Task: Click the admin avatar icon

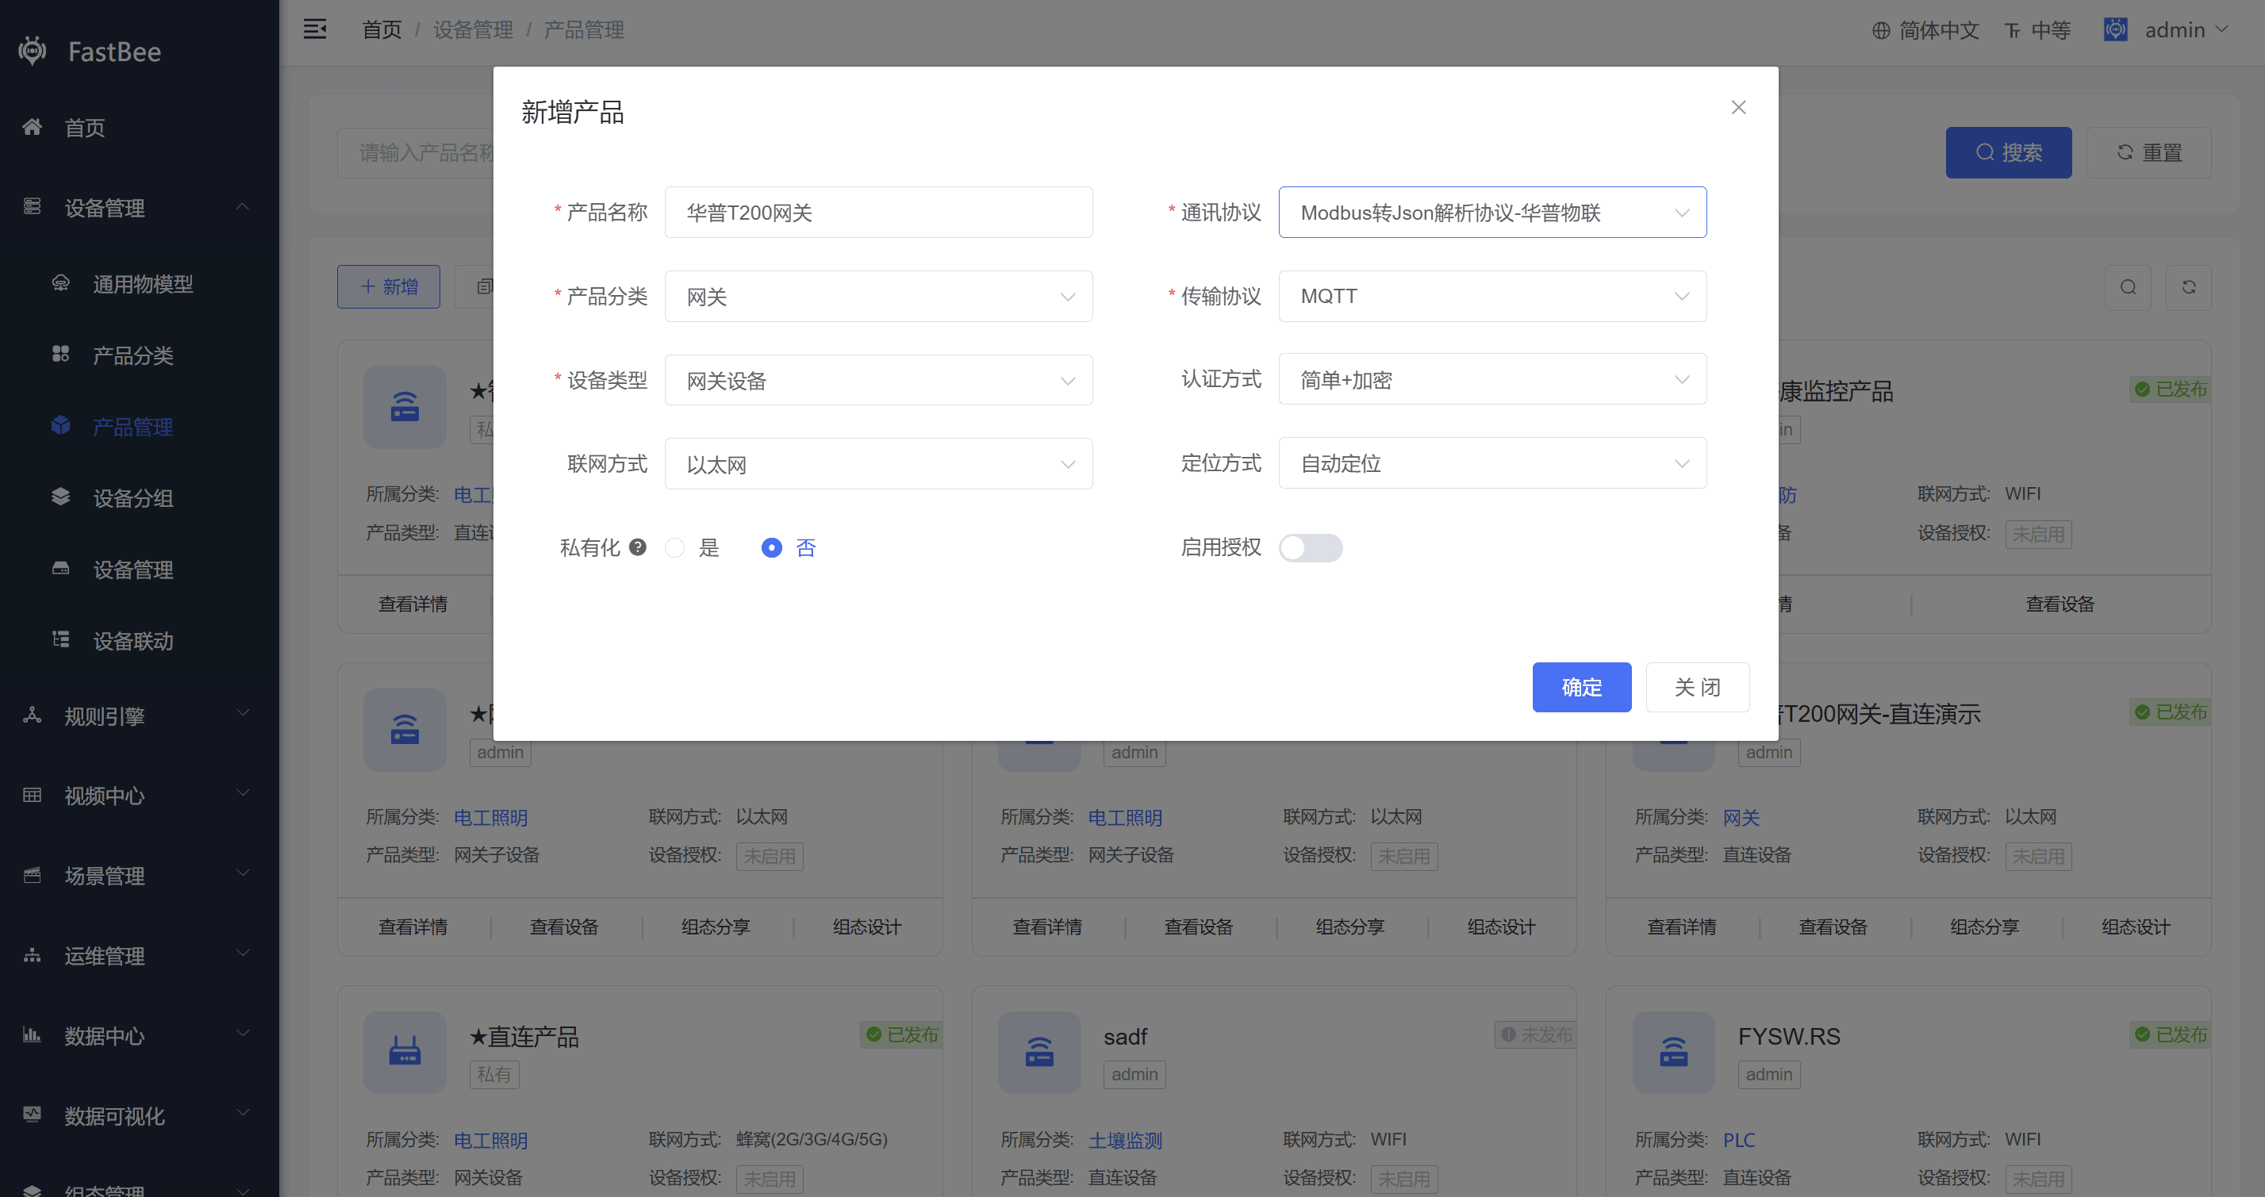Action: click(2116, 30)
